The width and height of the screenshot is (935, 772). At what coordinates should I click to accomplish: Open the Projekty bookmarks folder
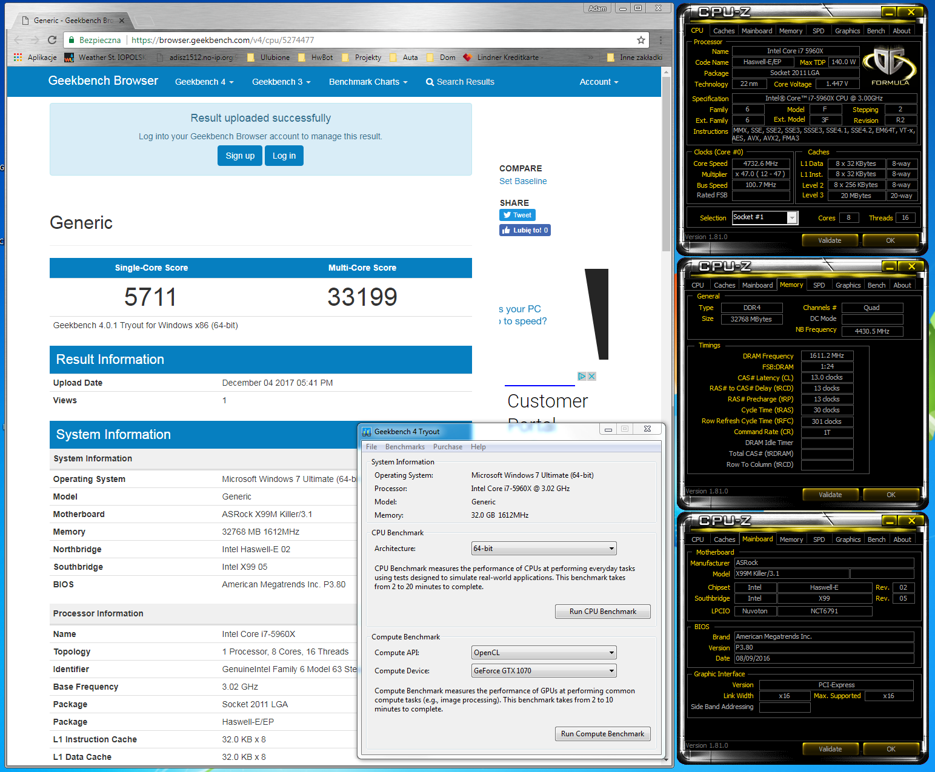coord(361,58)
